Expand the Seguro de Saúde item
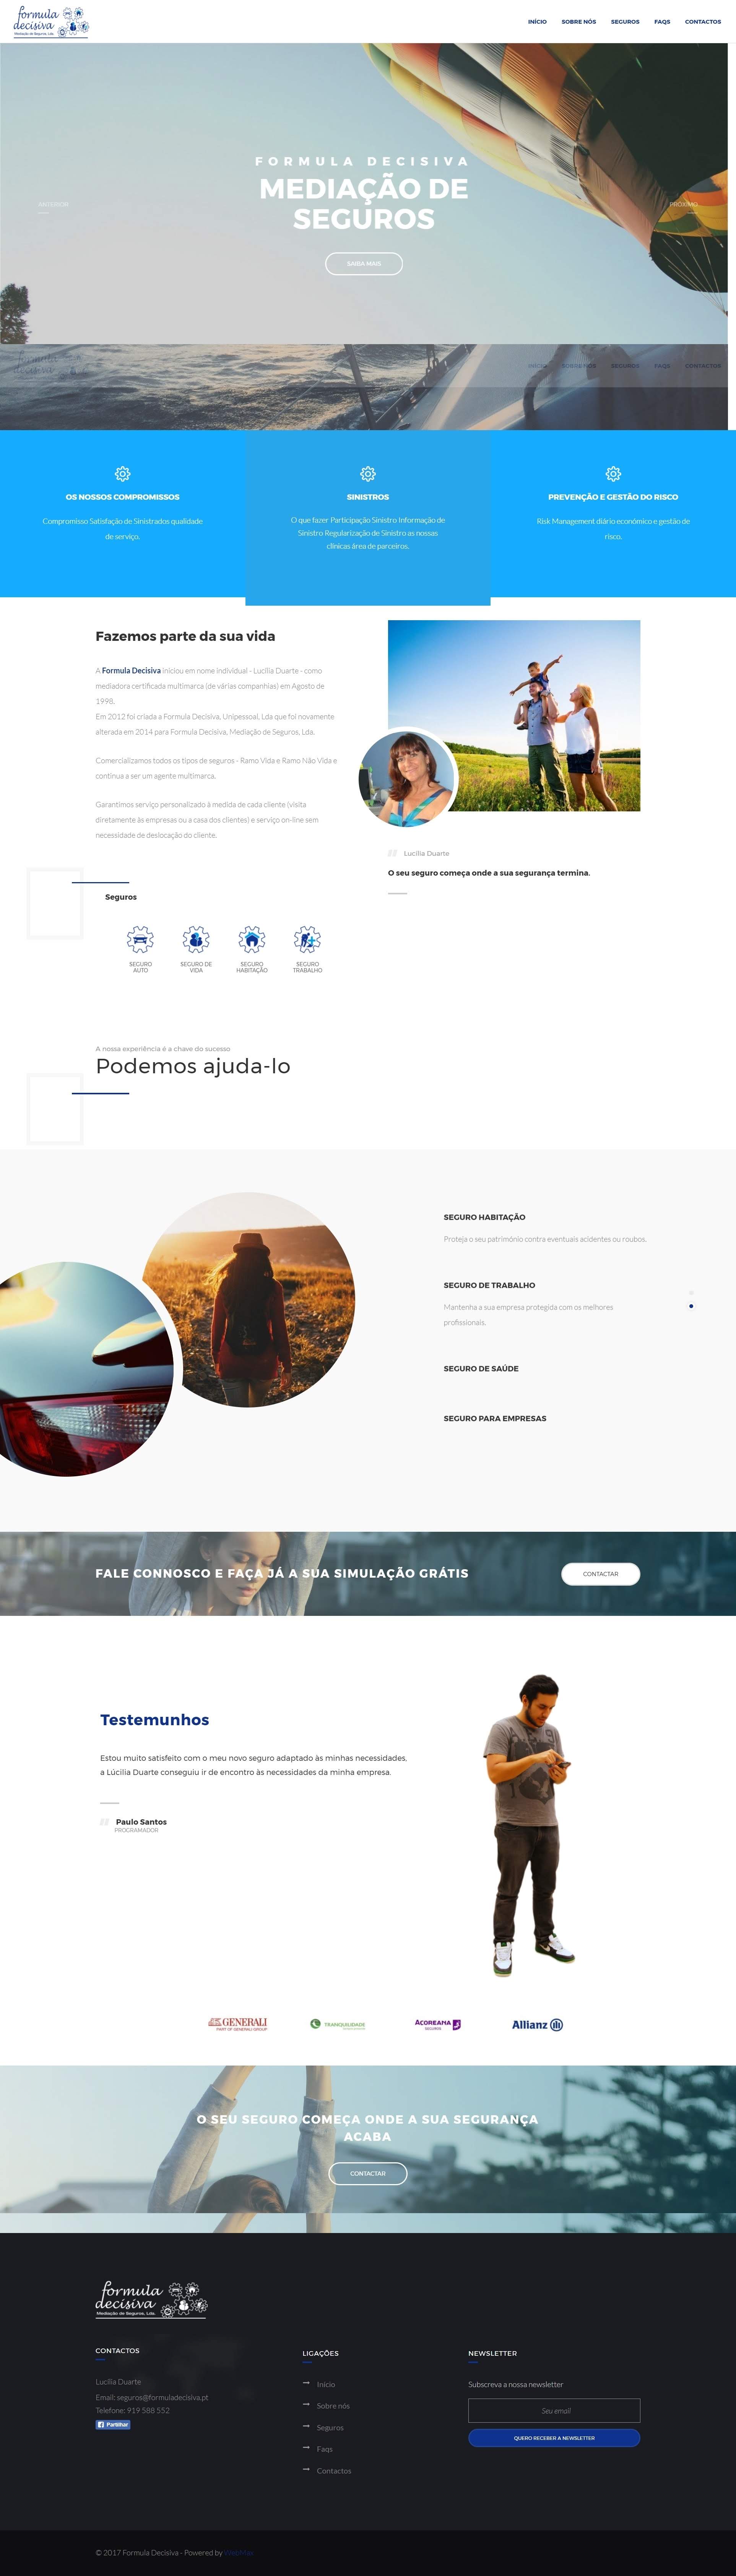Screen dimensions: 736x2576 click(x=481, y=1368)
